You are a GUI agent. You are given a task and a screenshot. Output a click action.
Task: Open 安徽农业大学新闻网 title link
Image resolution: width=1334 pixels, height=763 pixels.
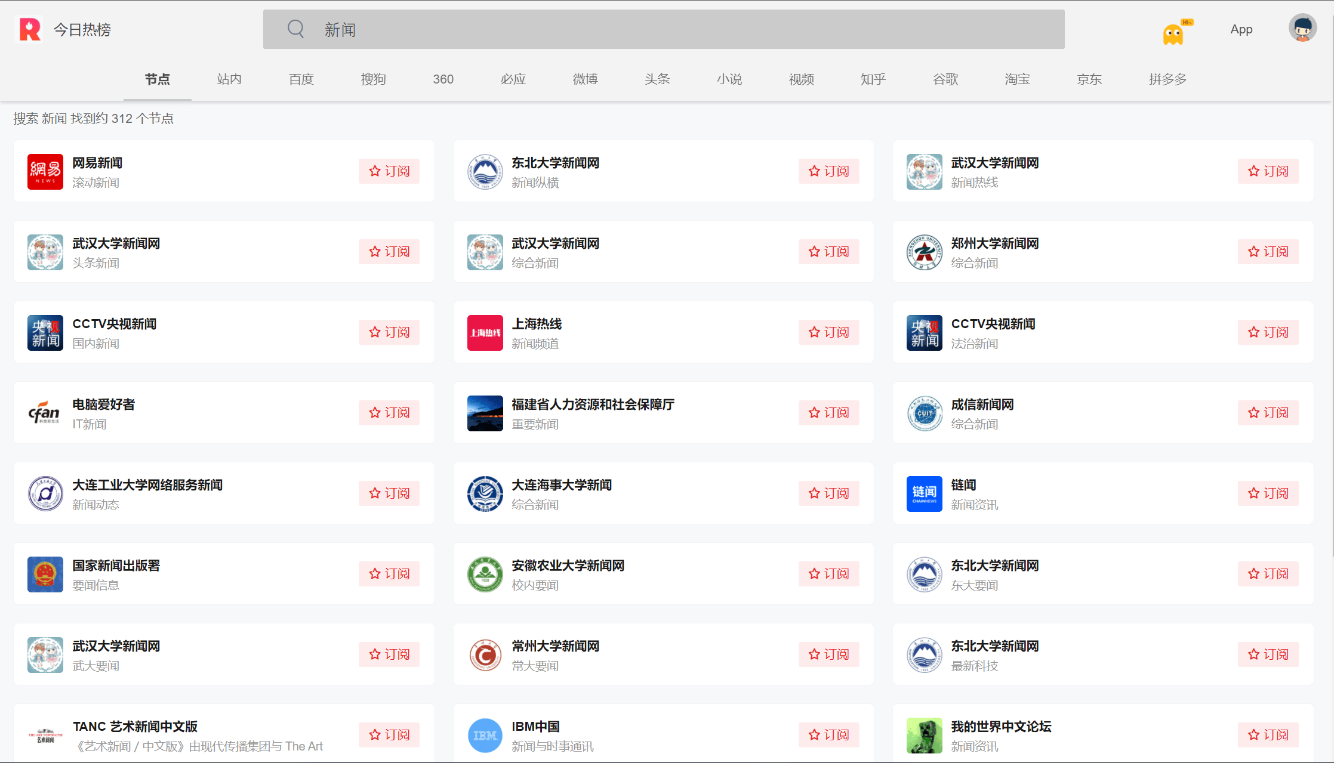coord(568,566)
